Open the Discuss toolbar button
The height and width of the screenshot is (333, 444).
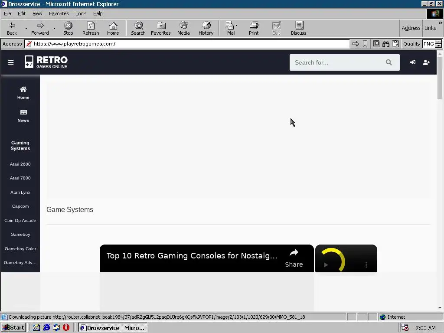pyautogui.click(x=298, y=28)
